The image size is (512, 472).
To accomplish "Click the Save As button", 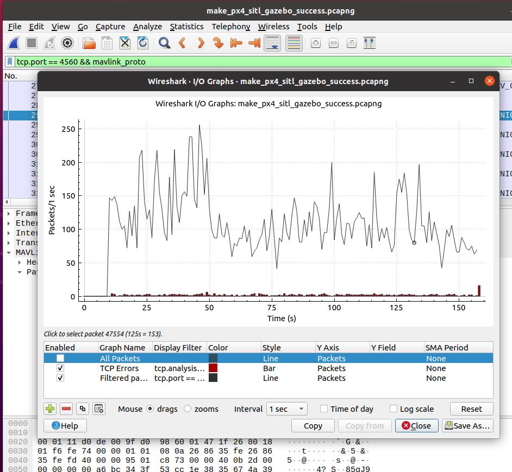I will (467, 425).
